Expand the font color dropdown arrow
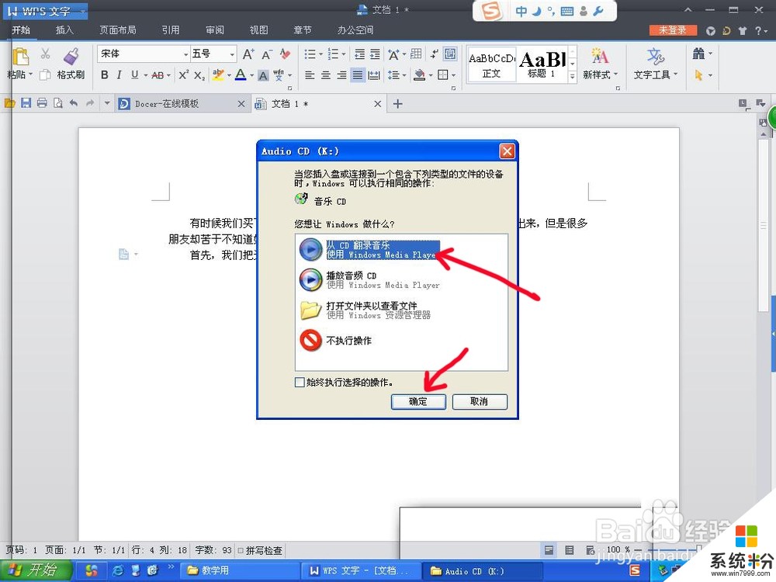The width and height of the screenshot is (776, 582). coord(251,76)
